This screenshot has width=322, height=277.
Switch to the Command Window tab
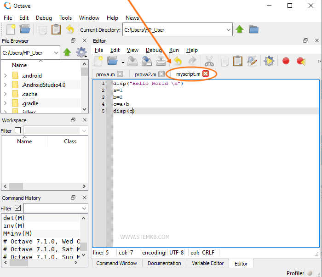coord(116,263)
